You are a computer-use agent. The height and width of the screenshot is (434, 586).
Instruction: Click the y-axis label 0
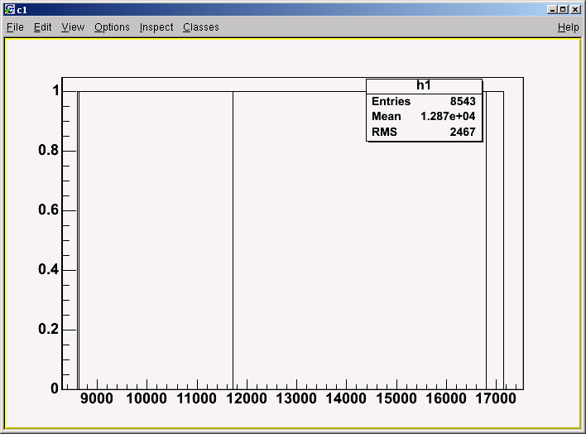(55, 388)
